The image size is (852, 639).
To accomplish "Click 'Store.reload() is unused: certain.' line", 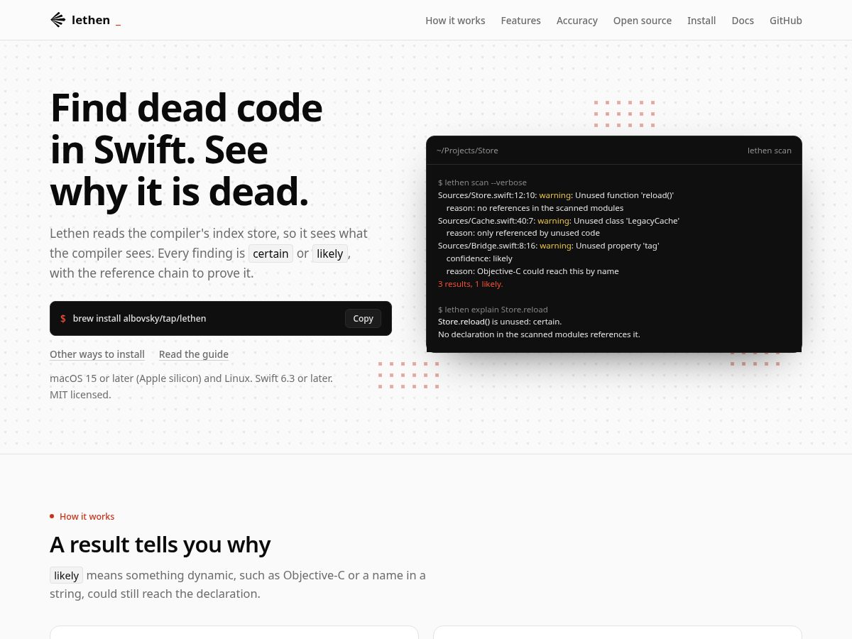I will tap(500, 322).
